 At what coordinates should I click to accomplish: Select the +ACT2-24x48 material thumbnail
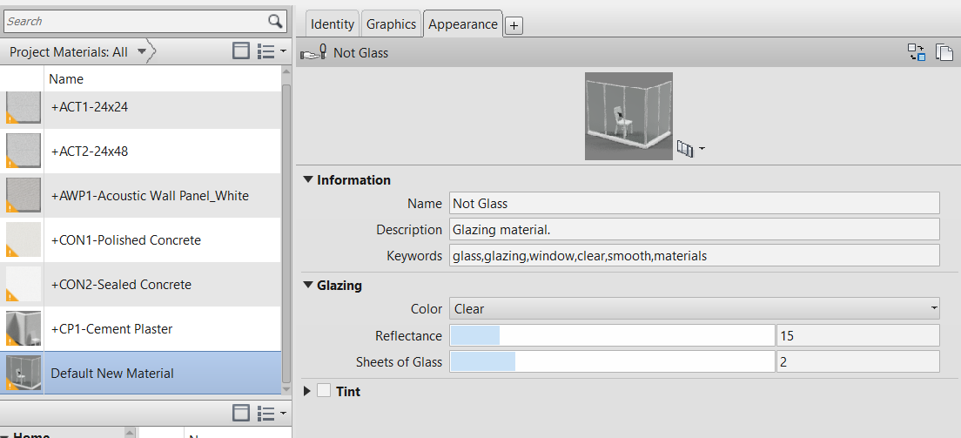click(24, 151)
